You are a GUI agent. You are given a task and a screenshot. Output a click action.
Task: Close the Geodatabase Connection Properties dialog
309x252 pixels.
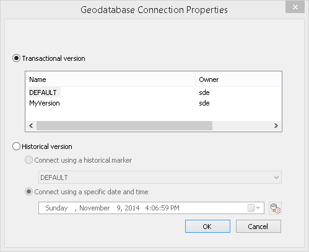295,7
